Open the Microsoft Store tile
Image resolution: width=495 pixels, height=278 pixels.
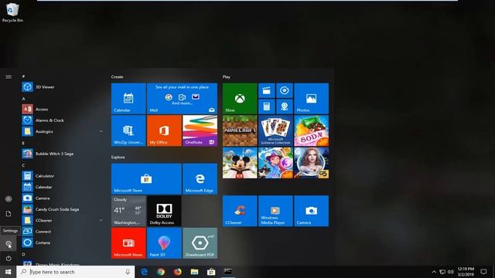click(x=146, y=178)
